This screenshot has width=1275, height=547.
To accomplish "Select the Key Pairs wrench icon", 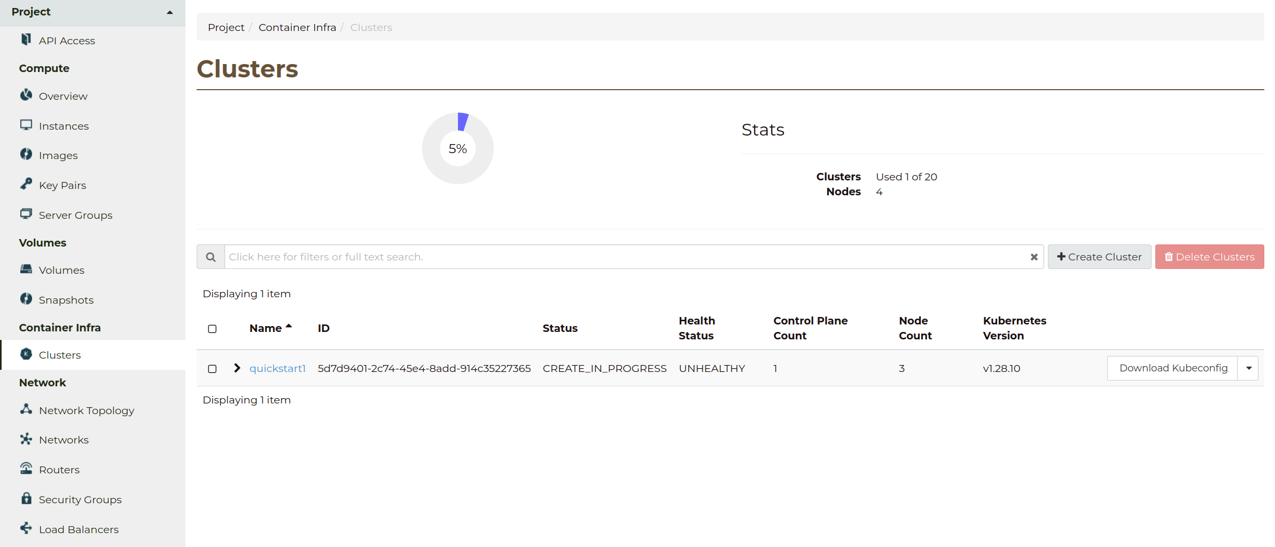I will (x=26, y=184).
